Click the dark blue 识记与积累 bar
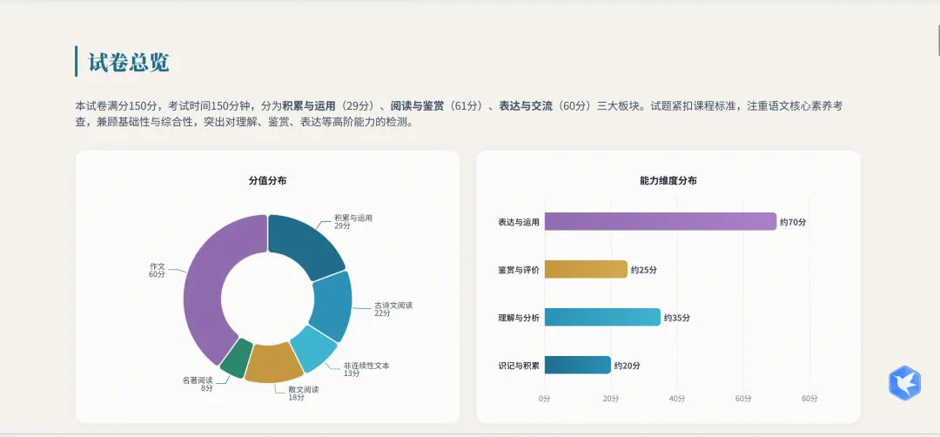 578,365
